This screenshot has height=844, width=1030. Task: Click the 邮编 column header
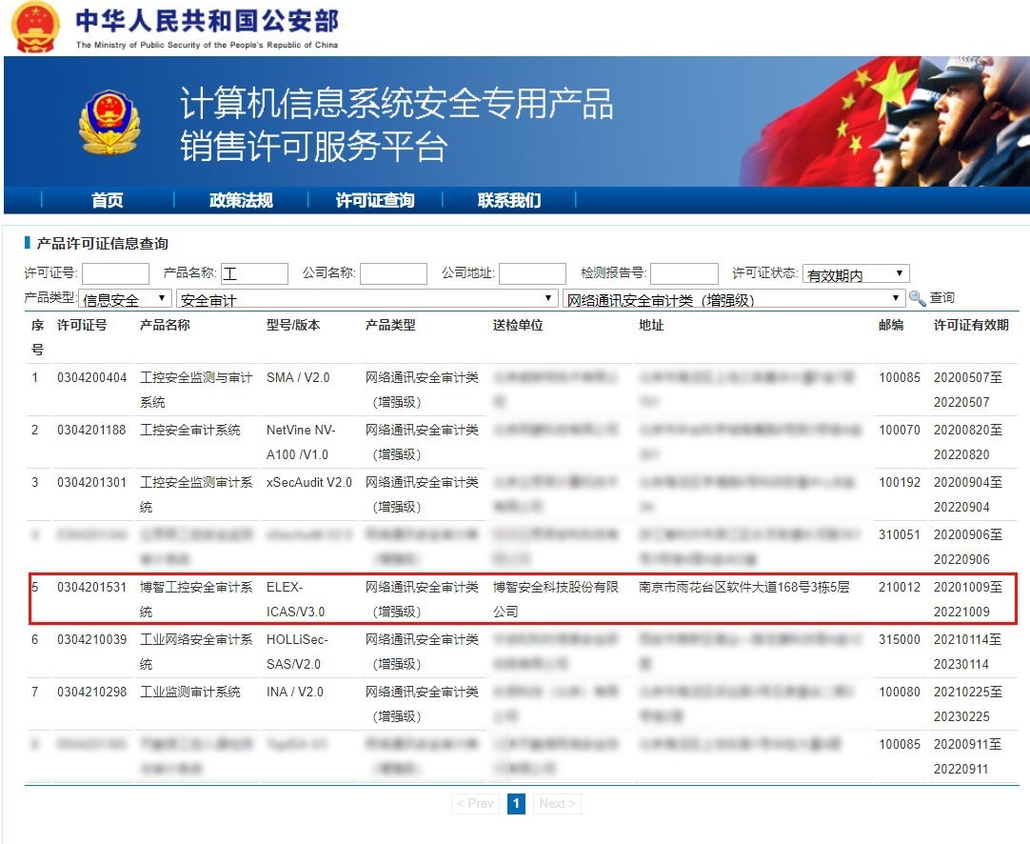(891, 325)
